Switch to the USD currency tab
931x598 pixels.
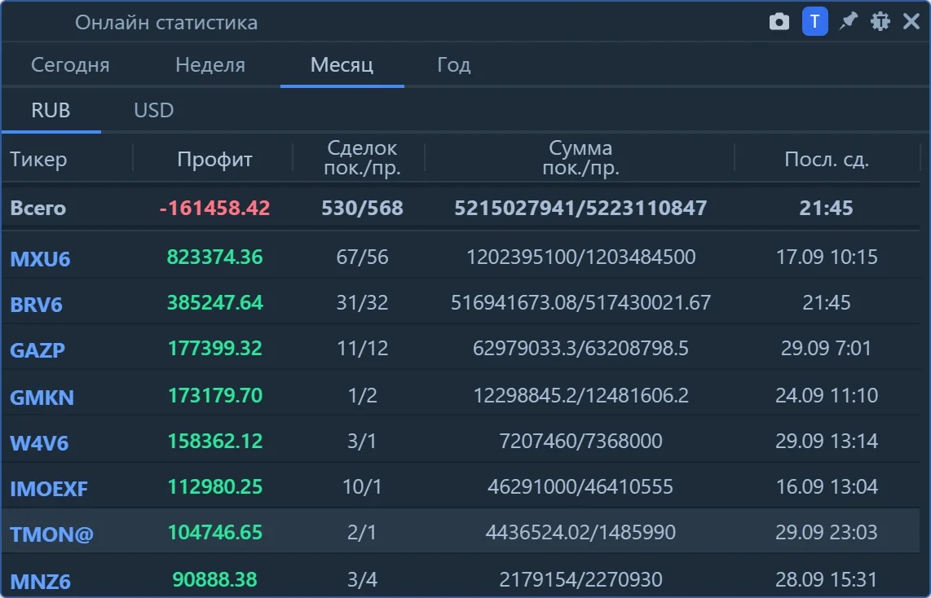[154, 110]
